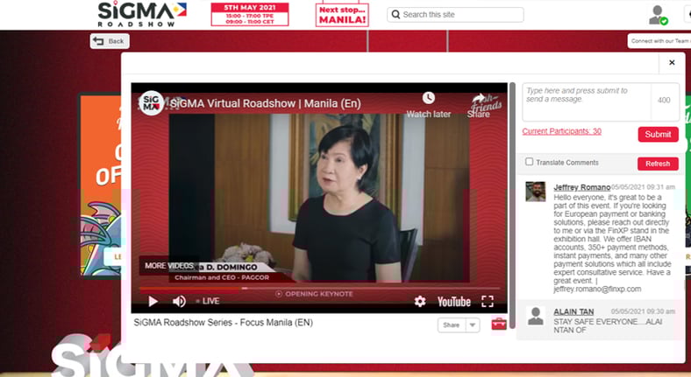Click the video progress bar

(319, 289)
